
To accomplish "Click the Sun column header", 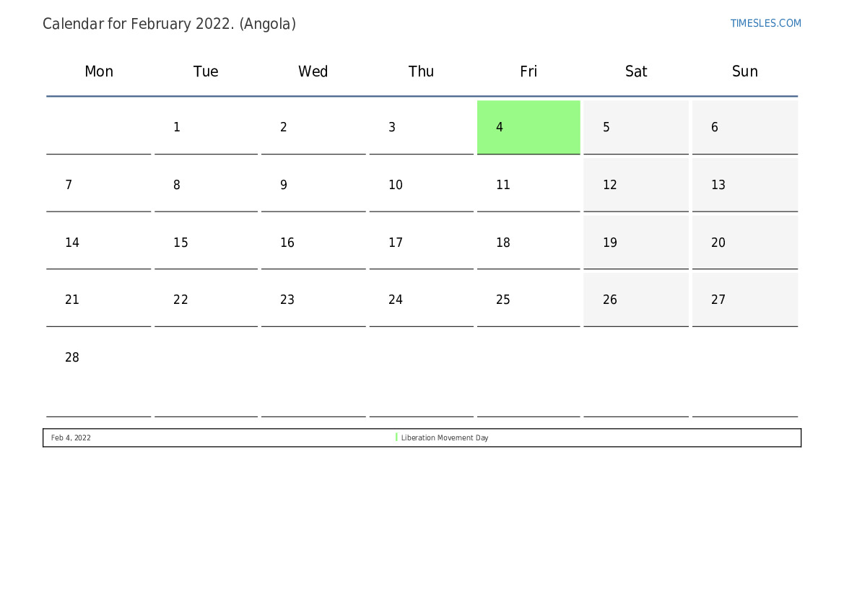I will click(745, 71).
